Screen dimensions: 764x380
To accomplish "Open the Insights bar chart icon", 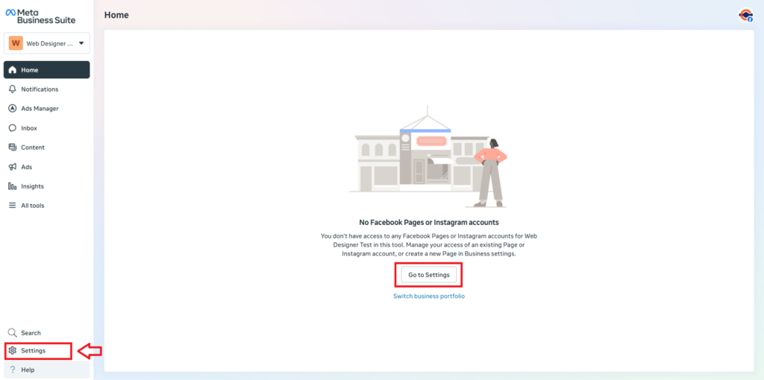I will click(13, 186).
